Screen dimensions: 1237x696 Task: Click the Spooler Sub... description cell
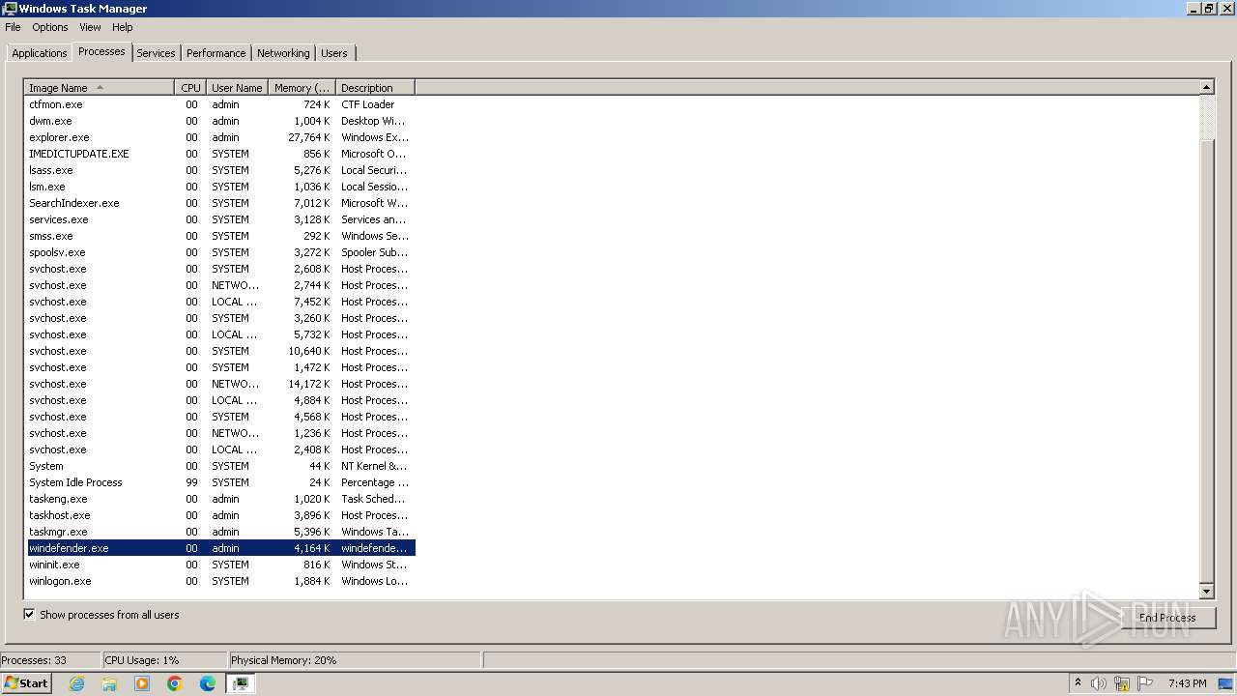click(x=374, y=252)
